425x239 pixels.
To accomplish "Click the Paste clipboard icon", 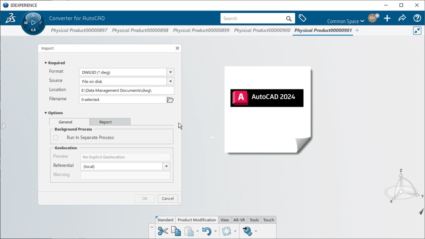I will [189, 231].
